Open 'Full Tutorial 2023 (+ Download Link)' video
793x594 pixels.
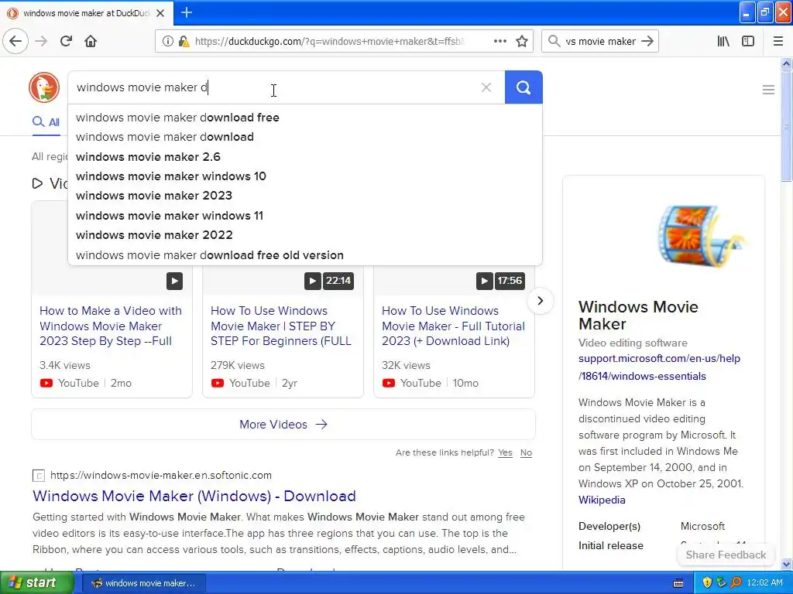point(453,326)
